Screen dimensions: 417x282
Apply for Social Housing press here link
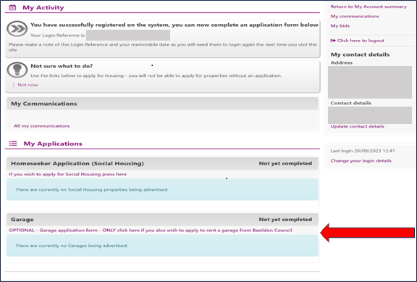(x=68, y=174)
